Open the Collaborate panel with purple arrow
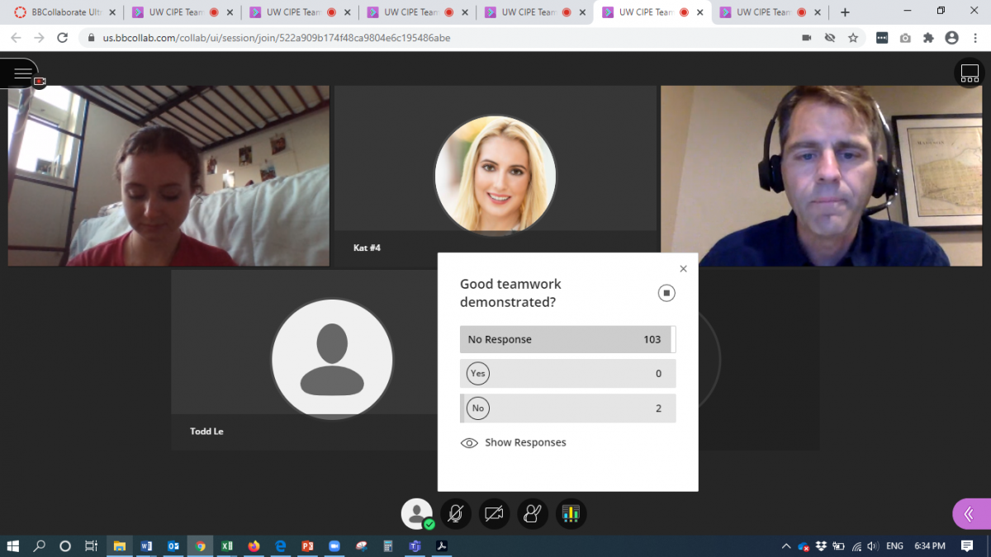This screenshot has width=991, height=557. pyautogui.click(x=970, y=513)
